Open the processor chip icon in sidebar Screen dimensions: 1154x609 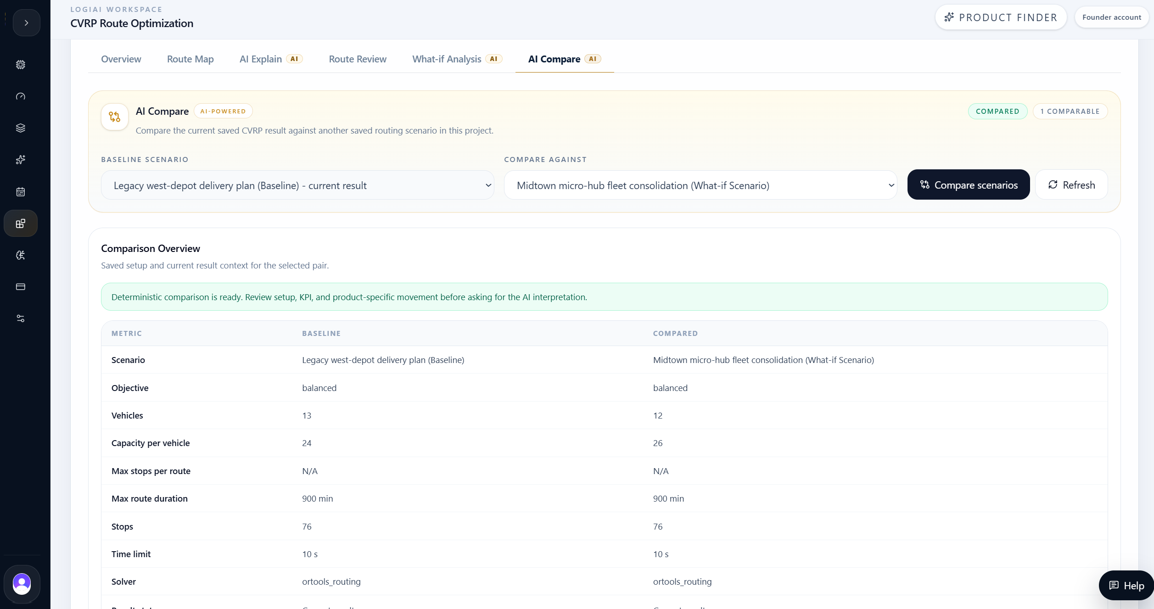(21, 65)
